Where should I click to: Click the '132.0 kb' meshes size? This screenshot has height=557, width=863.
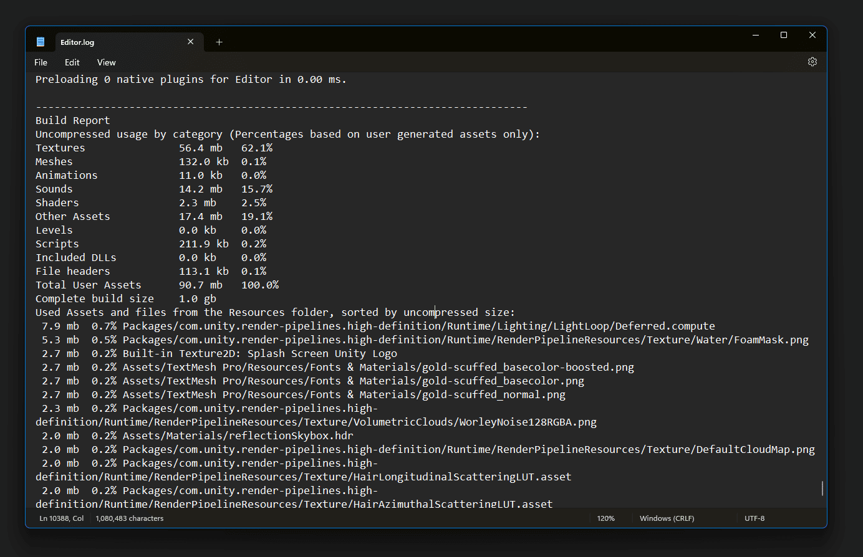click(204, 161)
